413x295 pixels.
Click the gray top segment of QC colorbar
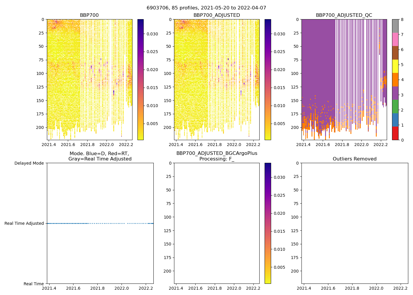(x=395, y=26)
